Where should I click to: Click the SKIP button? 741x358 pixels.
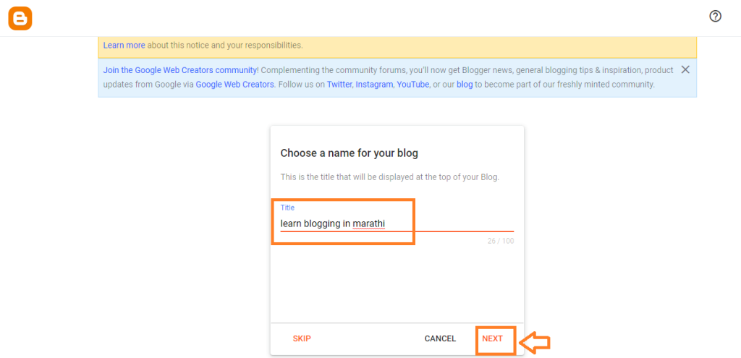pyautogui.click(x=302, y=338)
